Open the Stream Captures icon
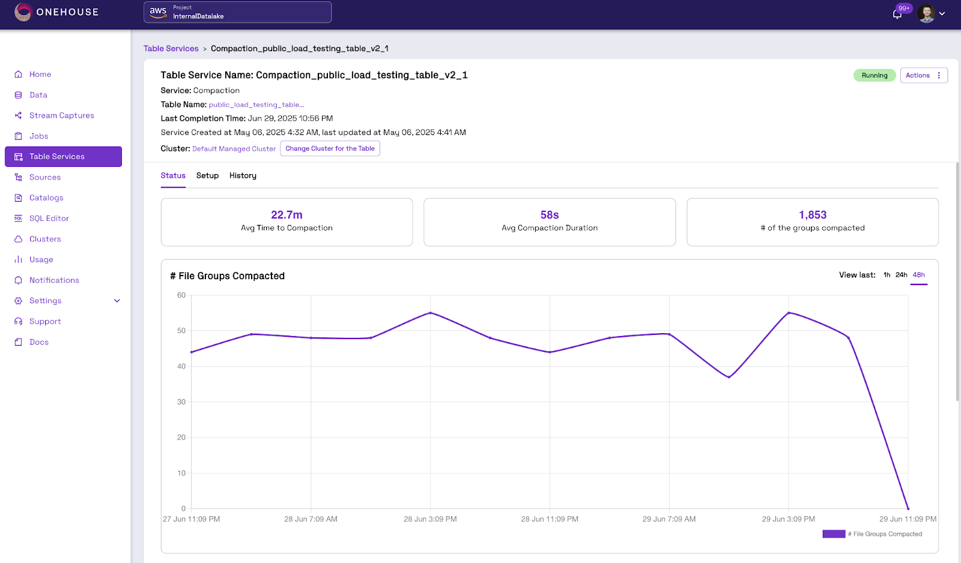961x563 pixels. coord(18,115)
